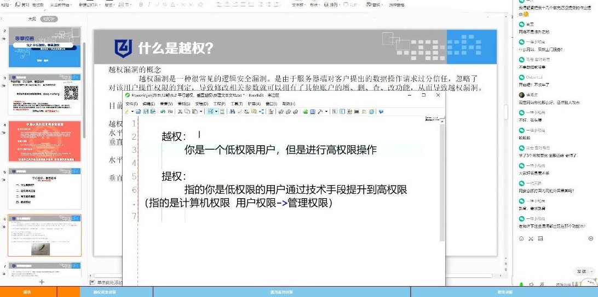Click the binoculars Find icon in EverEdit
The image size is (598, 297).
point(232,111)
